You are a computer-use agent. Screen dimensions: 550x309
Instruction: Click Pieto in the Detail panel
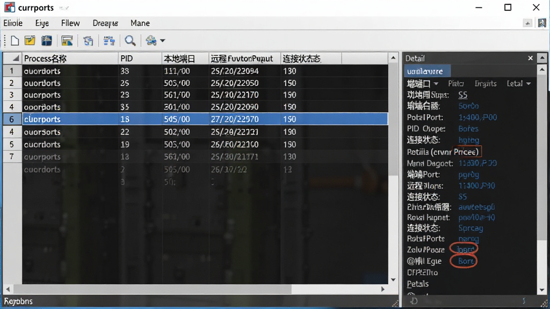pos(456,84)
